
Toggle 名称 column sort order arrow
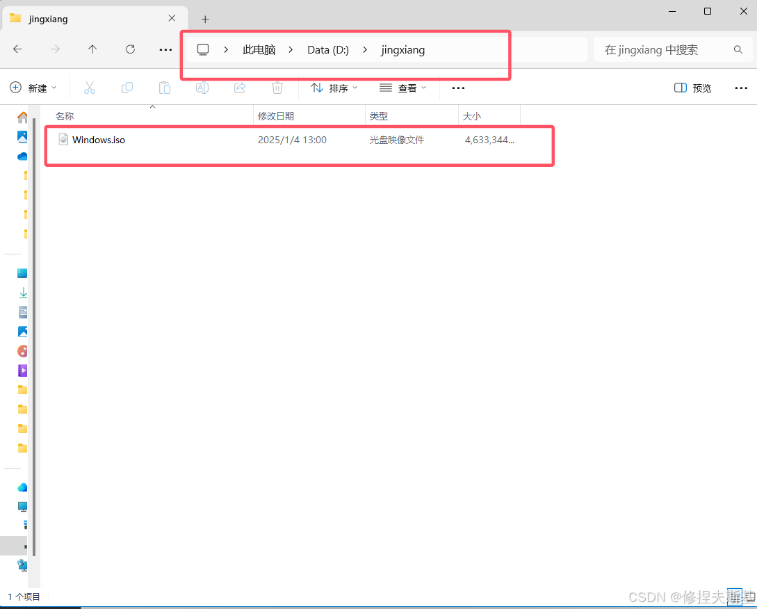pos(152,106)
